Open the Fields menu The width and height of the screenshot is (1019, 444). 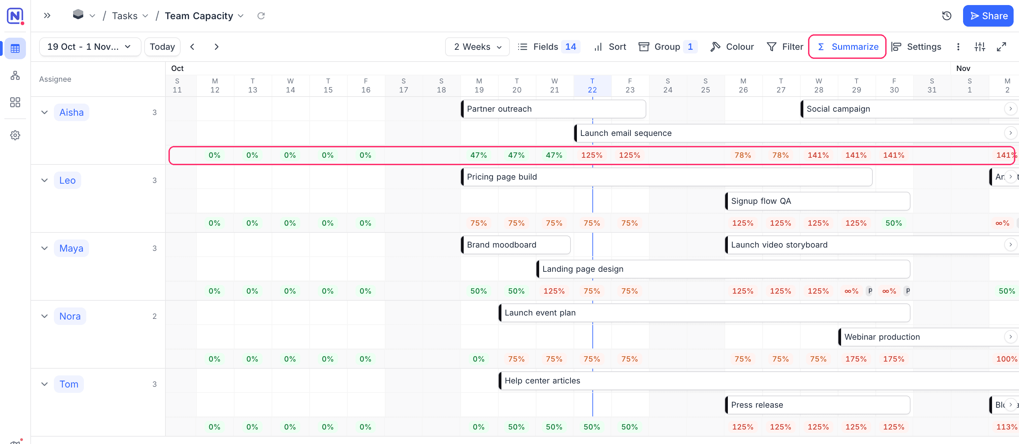point(549,47)
